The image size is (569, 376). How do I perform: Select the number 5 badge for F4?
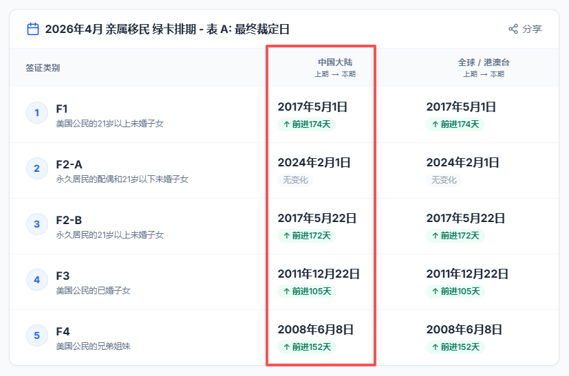tap(37, 335)
